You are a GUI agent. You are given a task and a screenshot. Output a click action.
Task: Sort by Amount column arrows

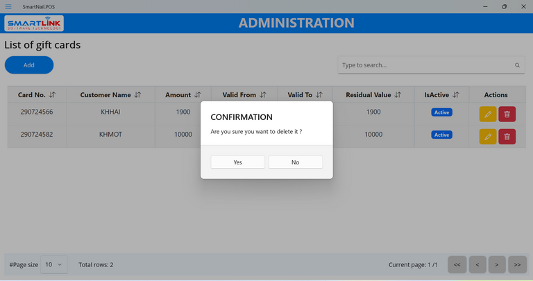click(x=197, y=94)
